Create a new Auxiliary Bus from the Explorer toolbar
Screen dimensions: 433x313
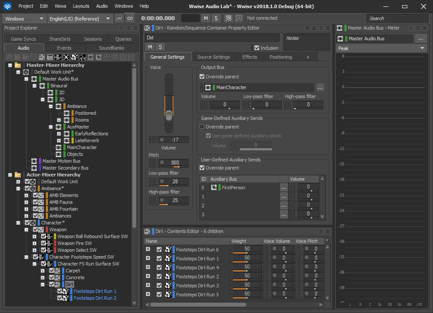[x=99, y=57]
